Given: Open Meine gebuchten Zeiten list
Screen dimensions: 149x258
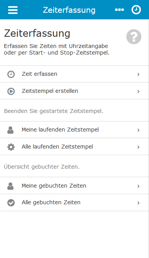Looking at the screenshot, I should pos(74,186).
